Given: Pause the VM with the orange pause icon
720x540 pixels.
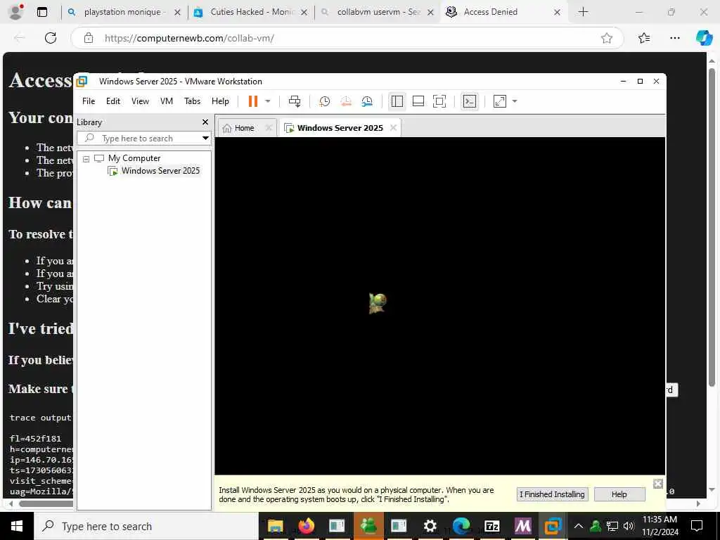Looking at the screenshot, I should coord(252,101).
